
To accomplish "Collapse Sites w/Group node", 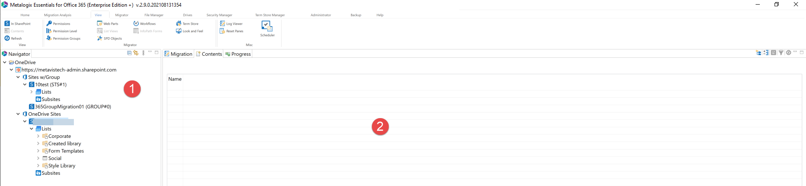I will tap(18, 77).
